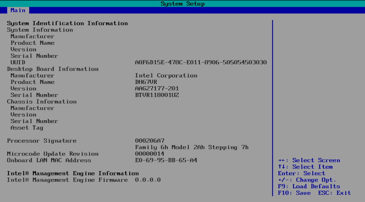Click Intel Management Engine Information heading
Screen dimensions: 365x202
pyautogui.click(x=73, y=173)
